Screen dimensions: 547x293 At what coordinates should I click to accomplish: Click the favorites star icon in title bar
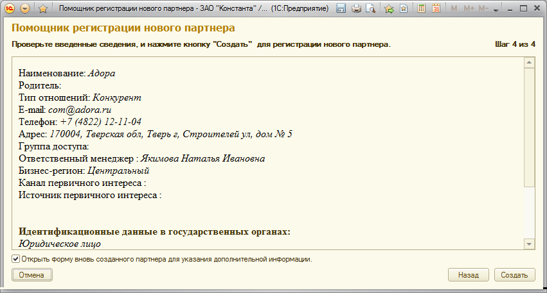(x=43, y=8)
